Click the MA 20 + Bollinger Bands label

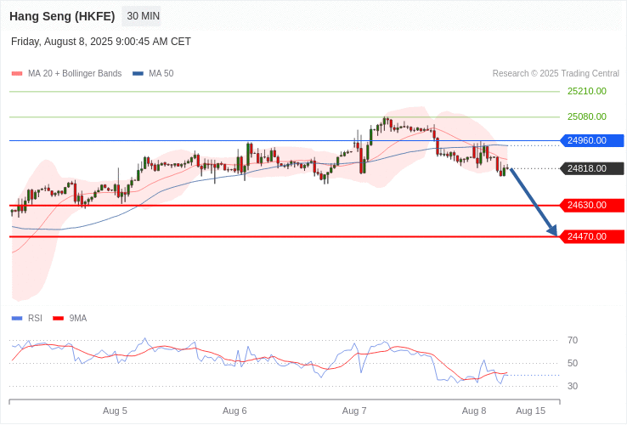click(75, 74)
